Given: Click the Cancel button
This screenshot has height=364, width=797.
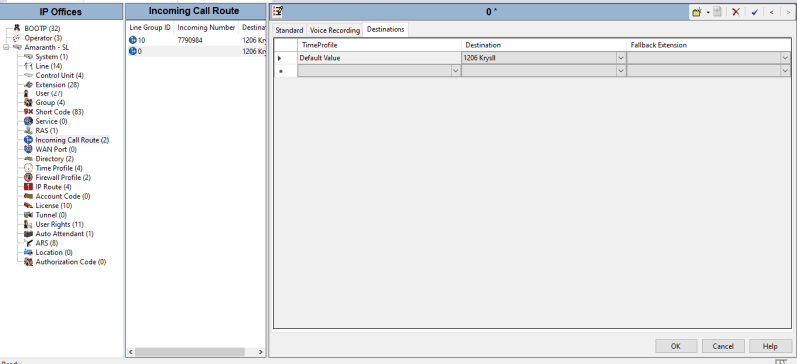Looking at the screenshot, I should [x=723, y=346].
